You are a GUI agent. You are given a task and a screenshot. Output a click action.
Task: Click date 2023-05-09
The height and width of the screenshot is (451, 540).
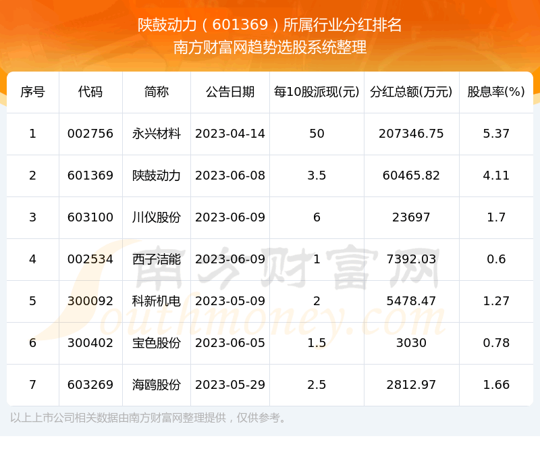[230, 301]
